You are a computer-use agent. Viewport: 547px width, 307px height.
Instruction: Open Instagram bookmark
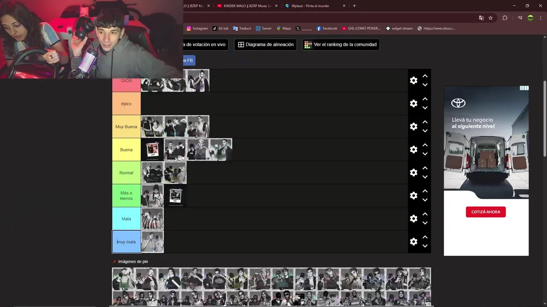coord(197,29)
